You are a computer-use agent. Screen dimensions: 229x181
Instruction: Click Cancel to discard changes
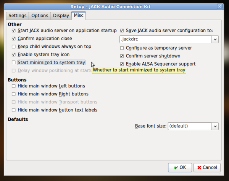(x=207, y=167)
